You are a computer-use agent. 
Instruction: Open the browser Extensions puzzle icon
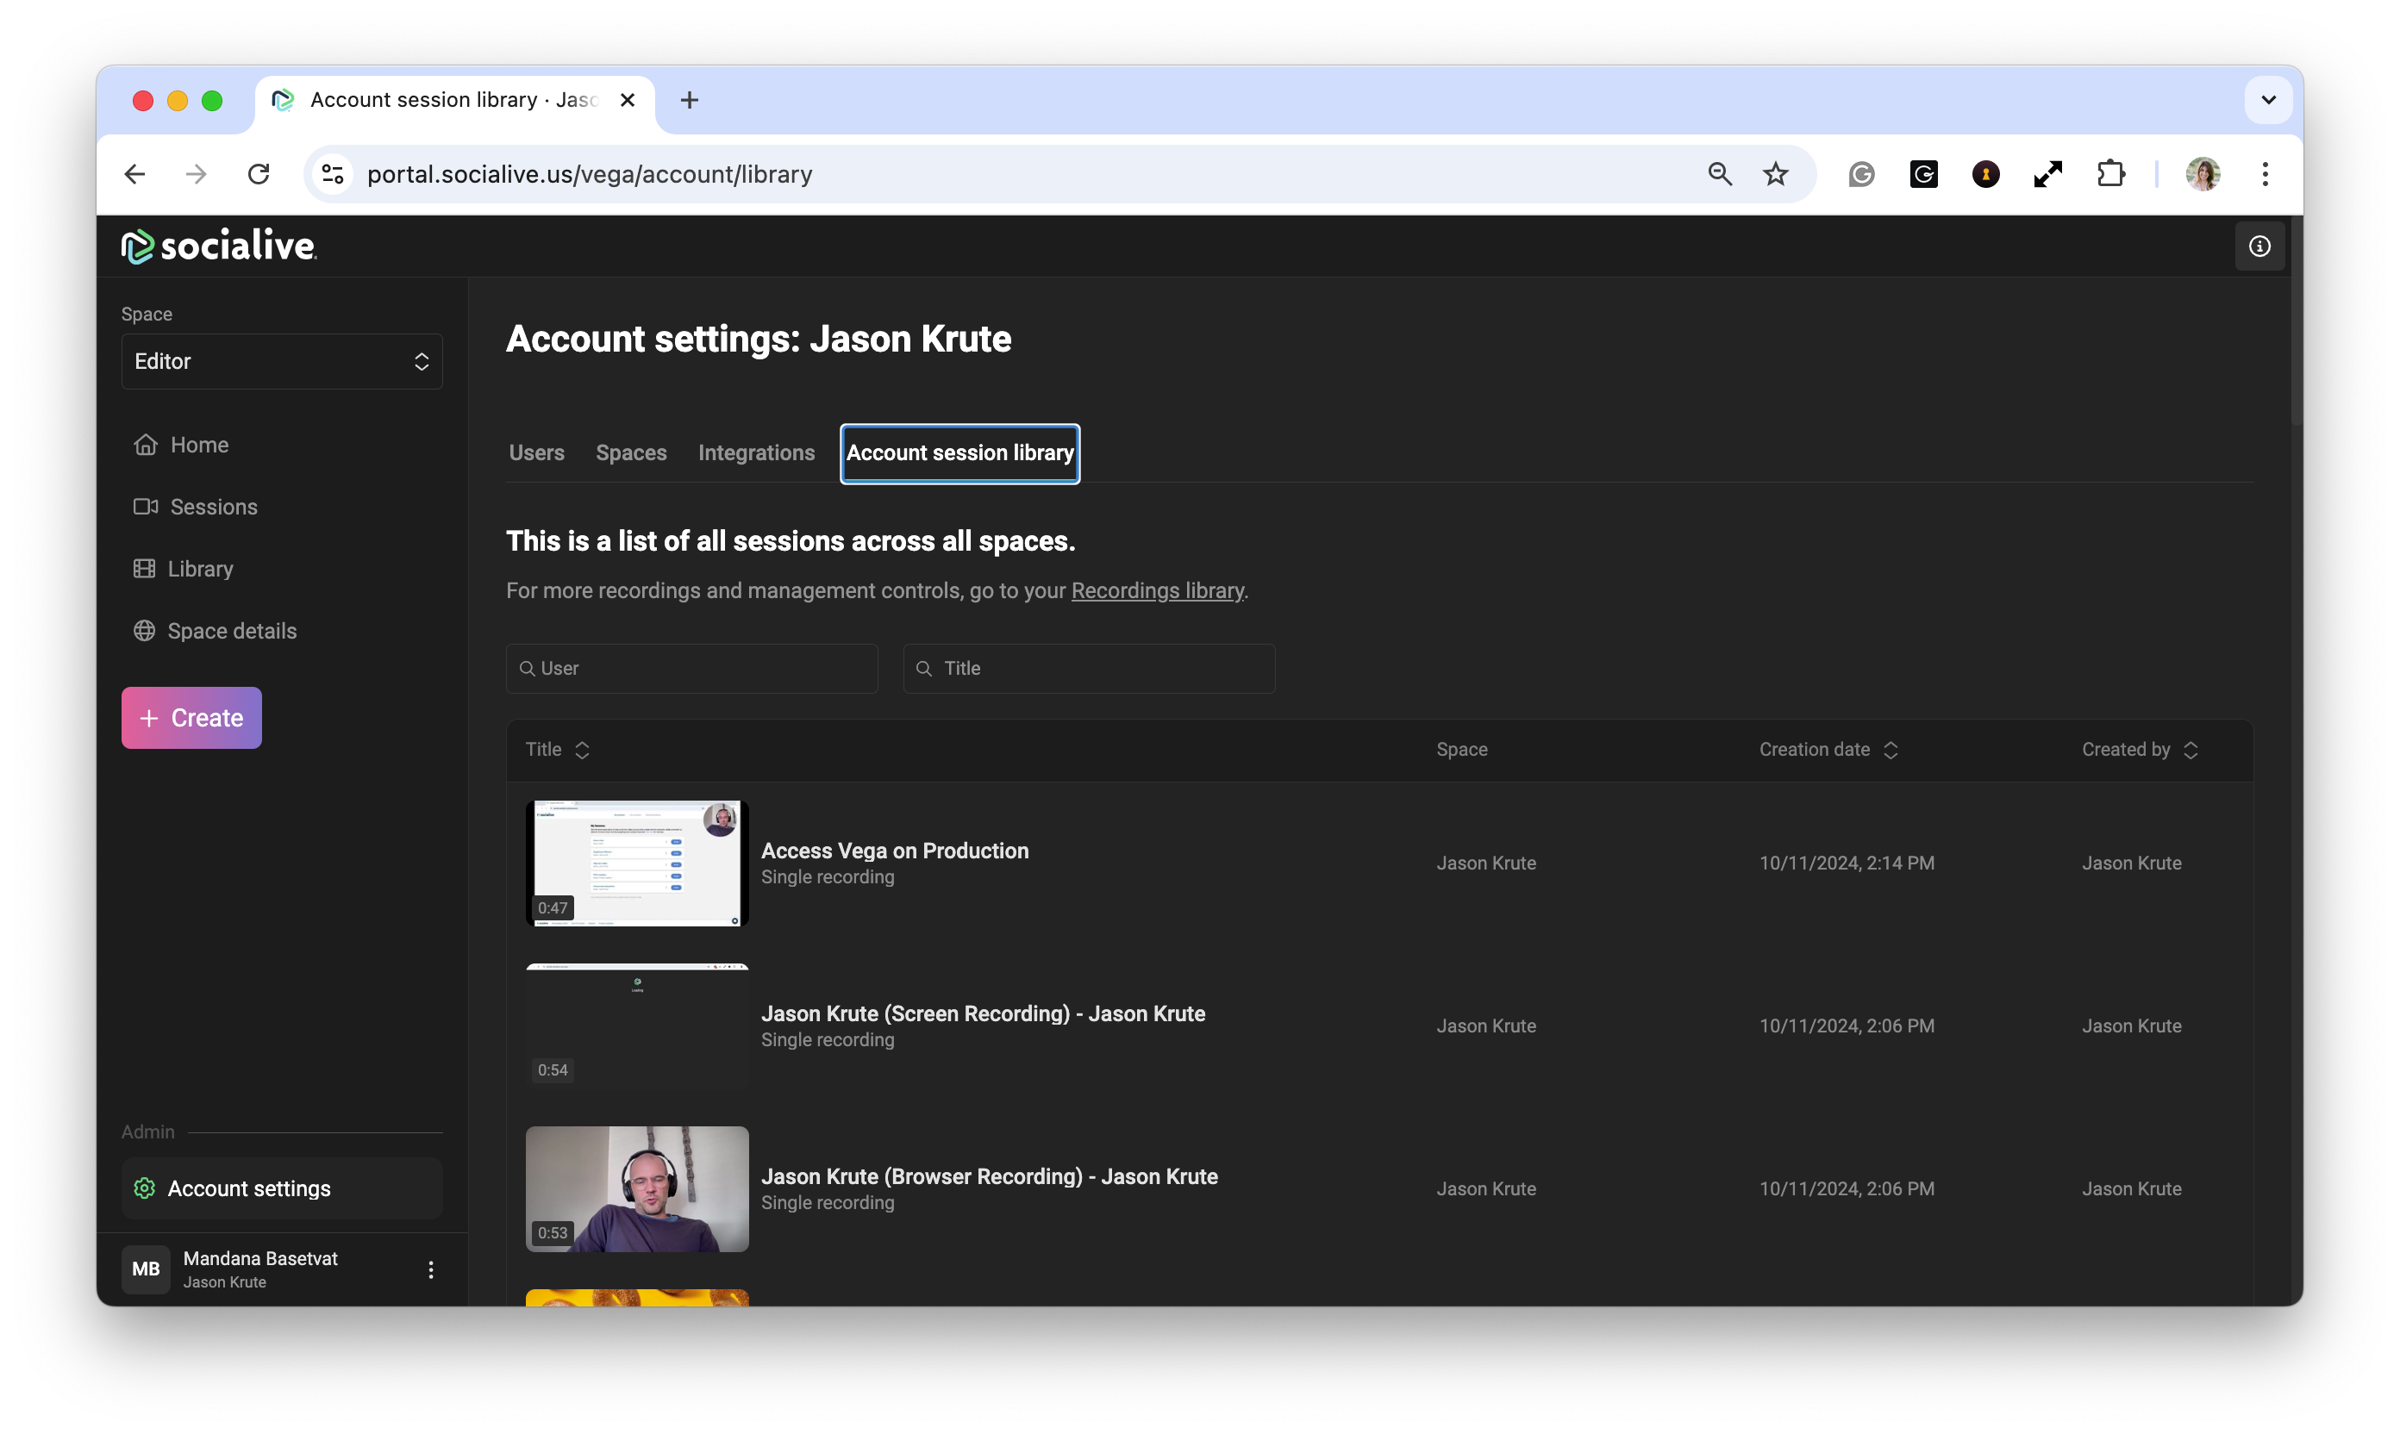tap(2110, 174)
